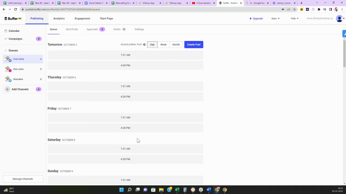
Task: Click the share page icon in address bar
Action: tap(289, 9)
